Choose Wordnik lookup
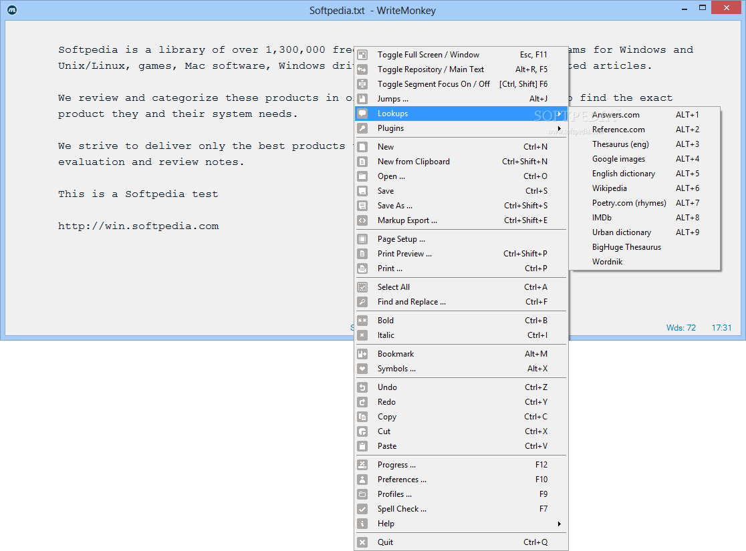The height and width of the screenshot is (551, 746). click(644, 262)
